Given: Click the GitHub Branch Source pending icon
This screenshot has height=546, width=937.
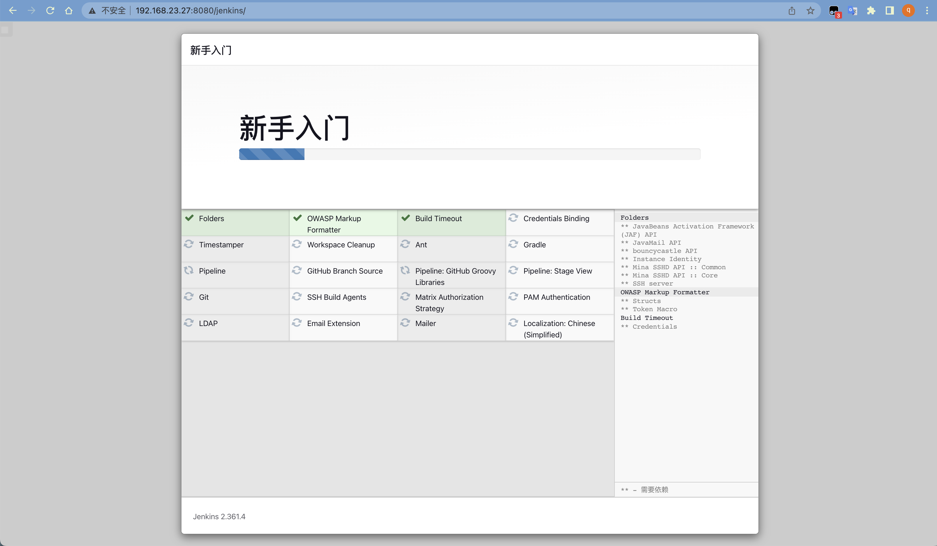Looking at the screenshot, I should click(297, 270).
